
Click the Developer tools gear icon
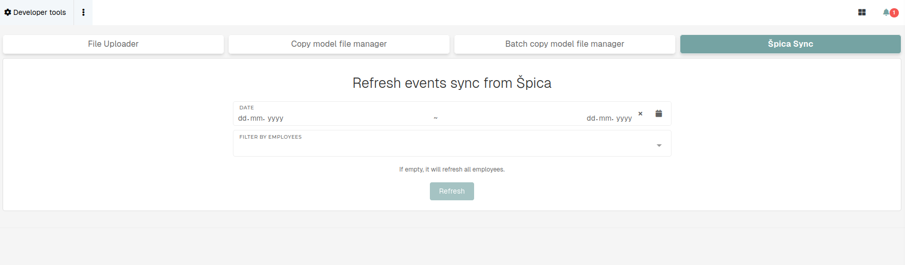click(x=8, y=12)
